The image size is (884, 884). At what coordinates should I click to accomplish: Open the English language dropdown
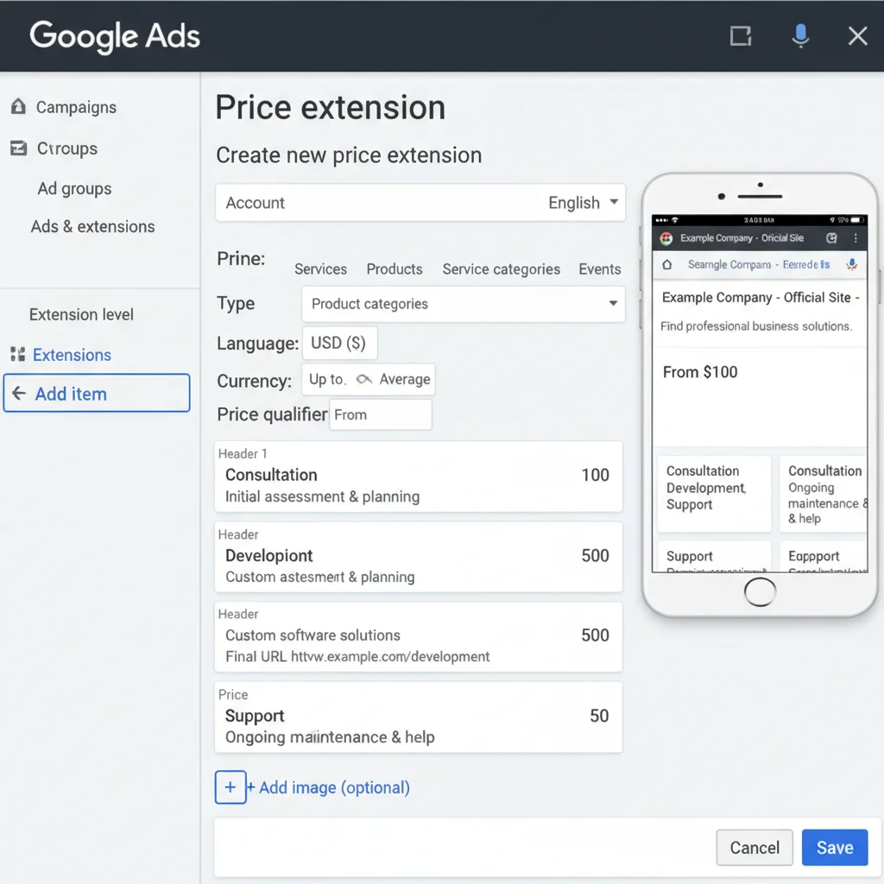583,202
